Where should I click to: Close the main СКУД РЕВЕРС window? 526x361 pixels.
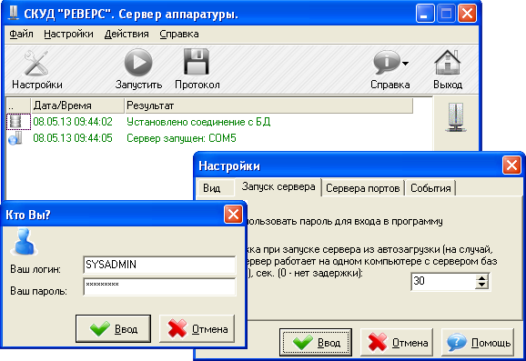467,14
